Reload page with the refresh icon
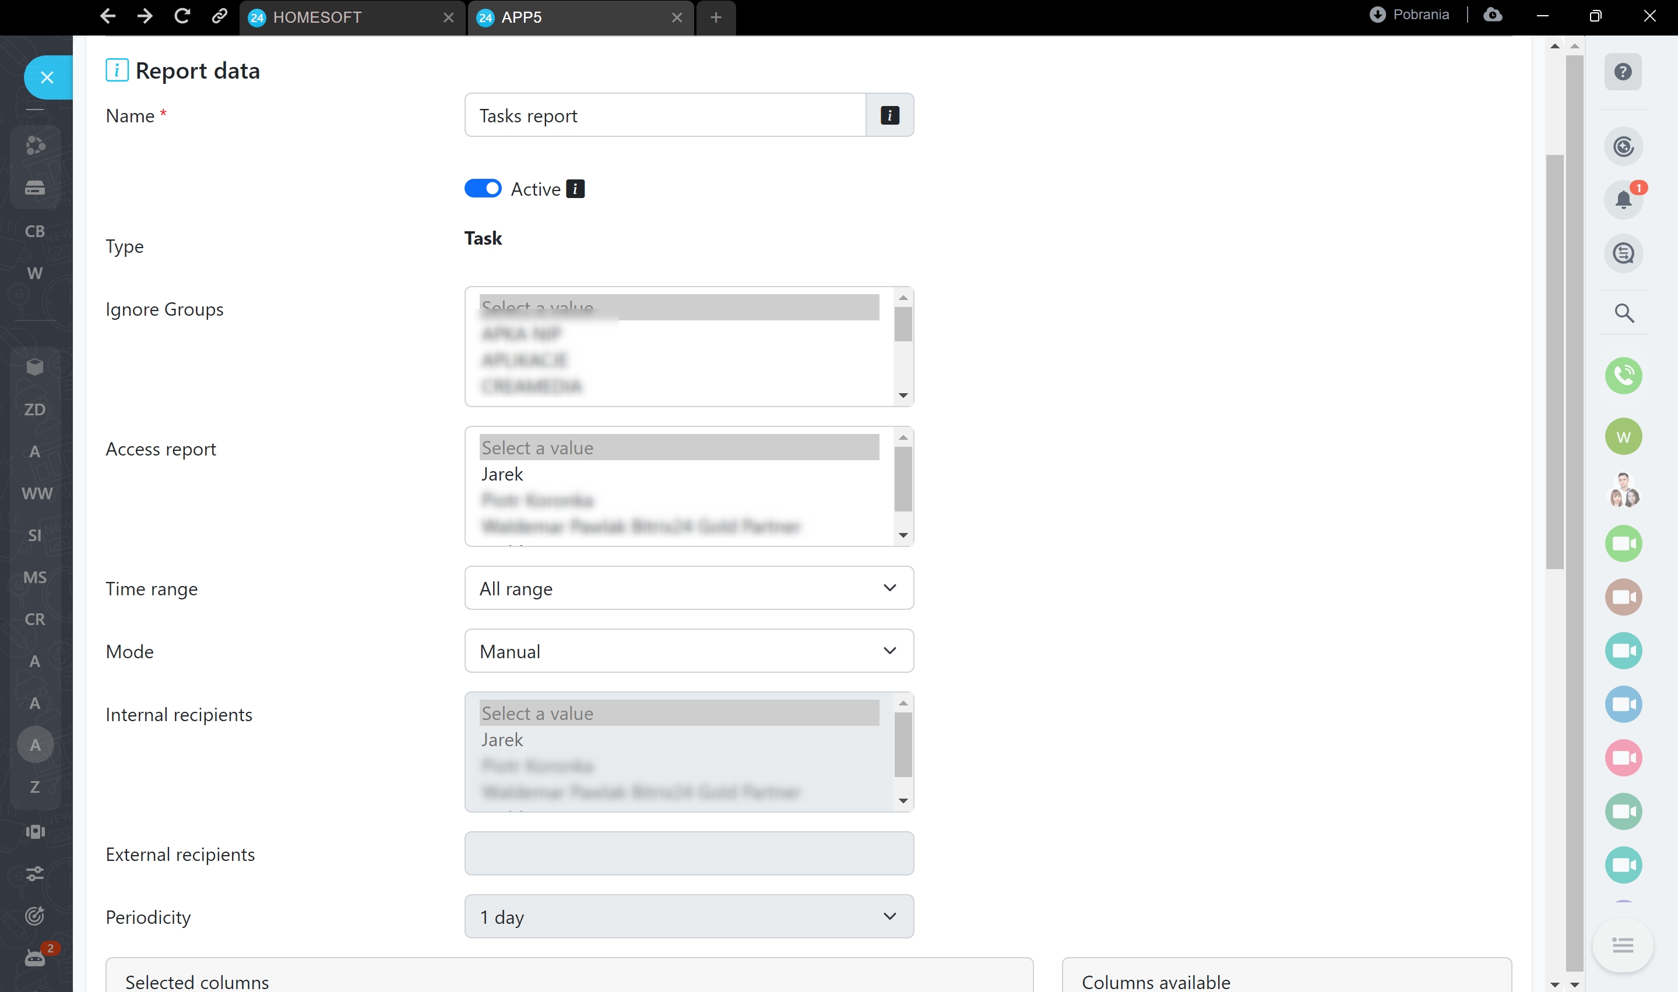This screenshot has width=1678, height=992. pyautogui.click(x=182, y=17)
